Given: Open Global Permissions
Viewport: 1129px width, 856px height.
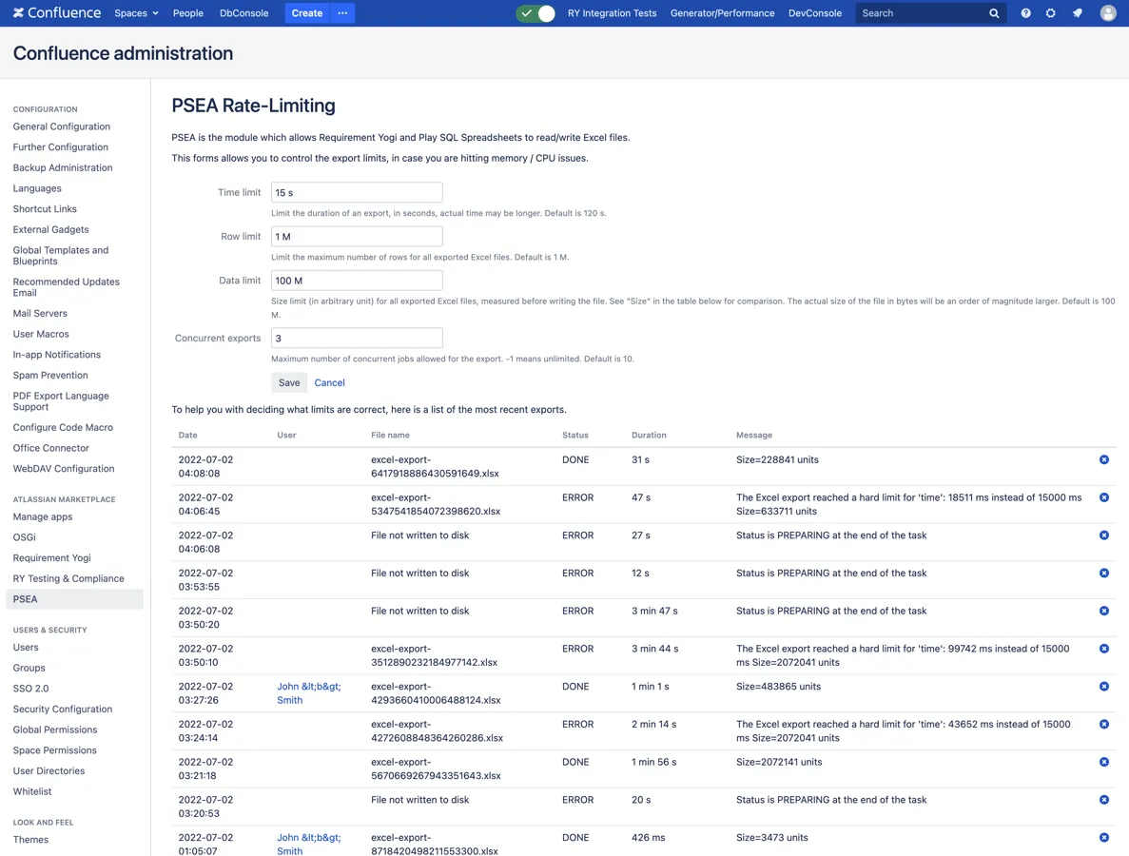Looking at the screenshot, I should (x=55, y=730).
